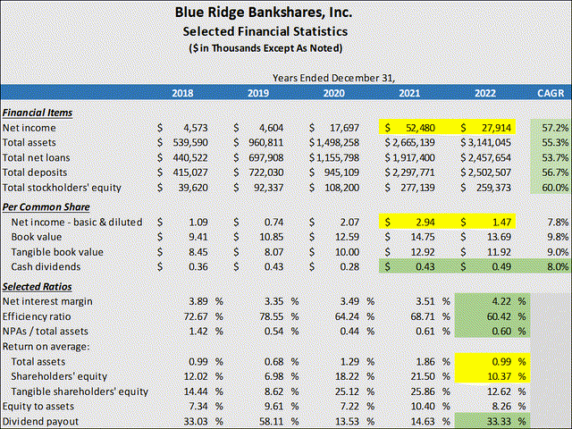This screenshot has height=429, width=572.
Task: Select the 2018 column header
Action: coord(182,93)
